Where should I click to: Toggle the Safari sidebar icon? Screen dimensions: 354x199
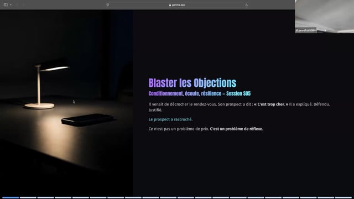click(6, 5)
